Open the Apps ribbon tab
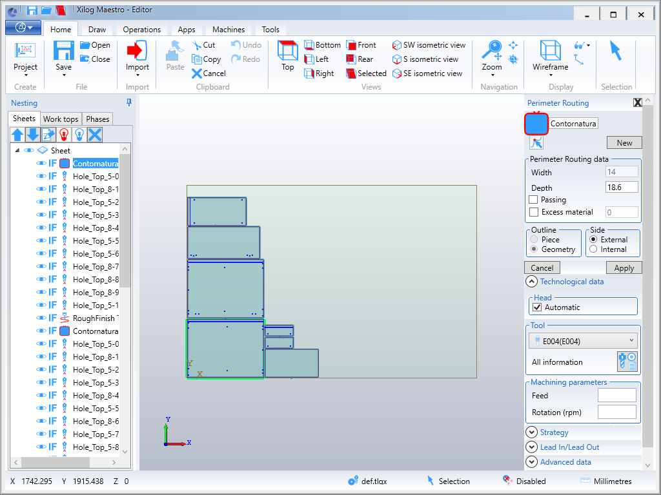The image size is (661, 495). (x=187, y=30)
